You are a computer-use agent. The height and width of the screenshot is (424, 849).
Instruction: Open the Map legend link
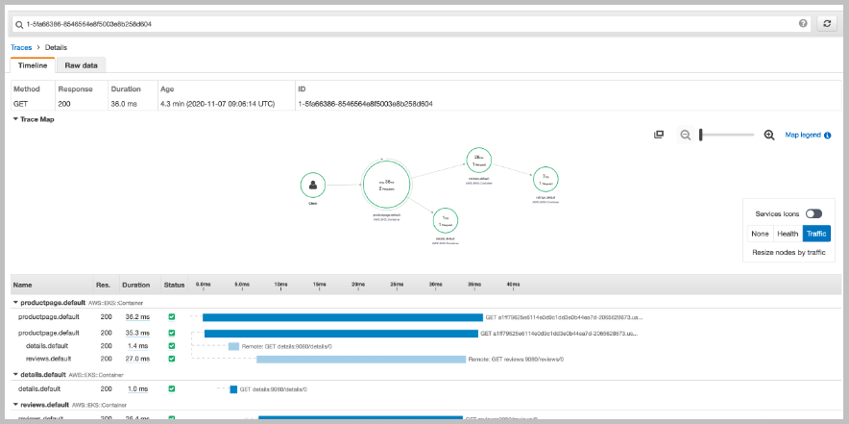click(803, 135)
